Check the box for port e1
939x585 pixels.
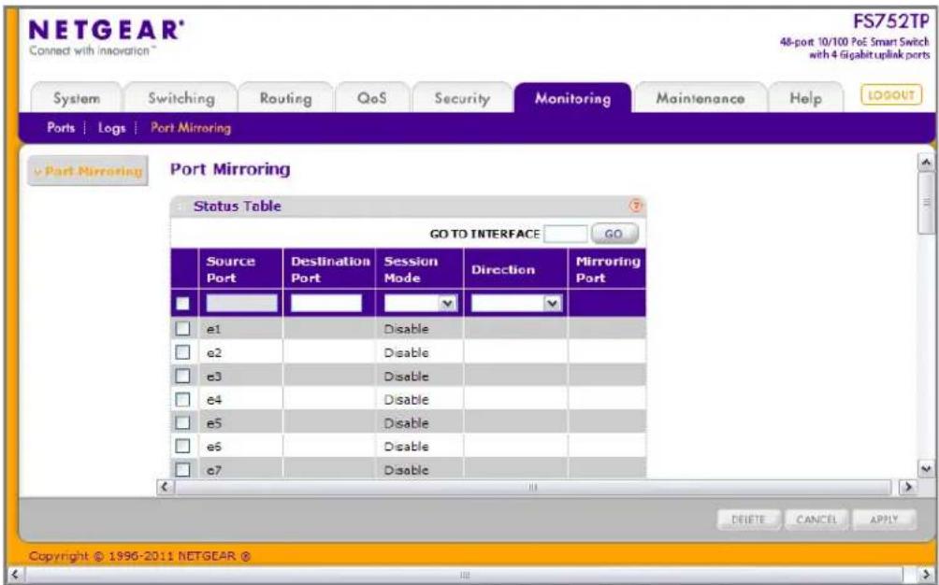(182, 328)
